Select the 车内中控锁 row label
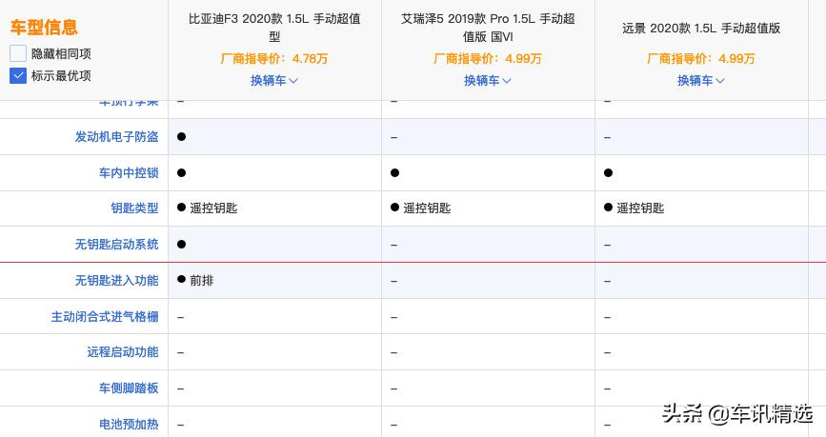 [x=128, y=173]
